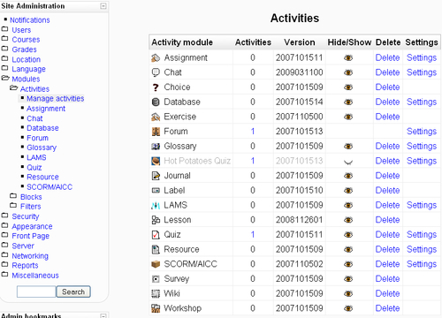Click the Label module icon
Image resolution: width=442 pixels, height=318 pixels.
coord(156,191)
